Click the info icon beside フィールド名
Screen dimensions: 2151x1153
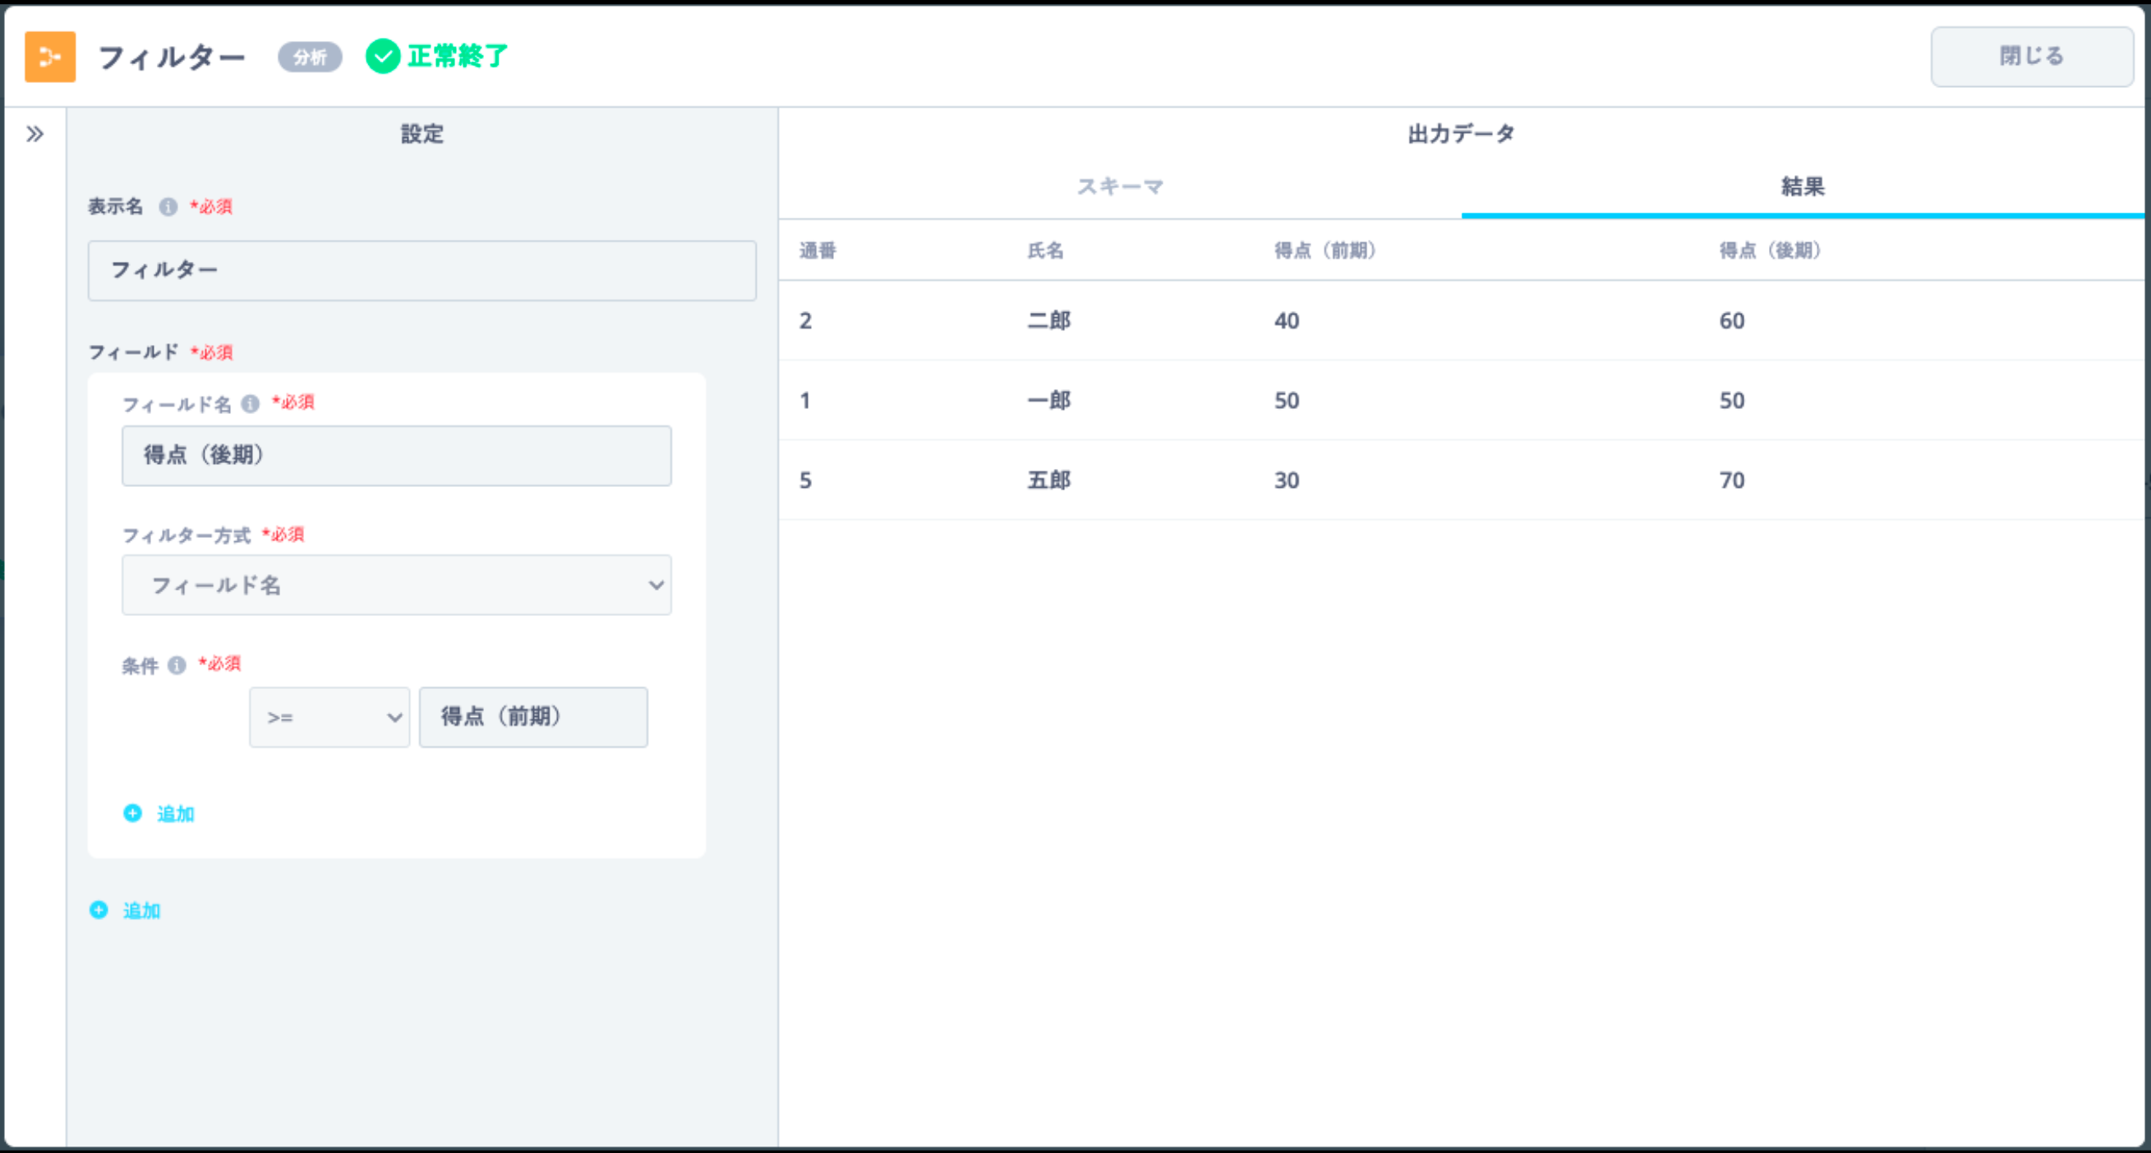pyautogui.click(x=251, y=404)
